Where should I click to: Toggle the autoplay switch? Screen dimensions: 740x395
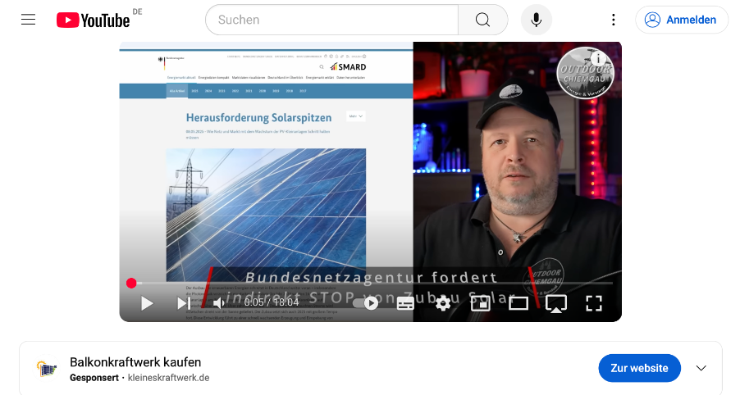tap(366, 303)
